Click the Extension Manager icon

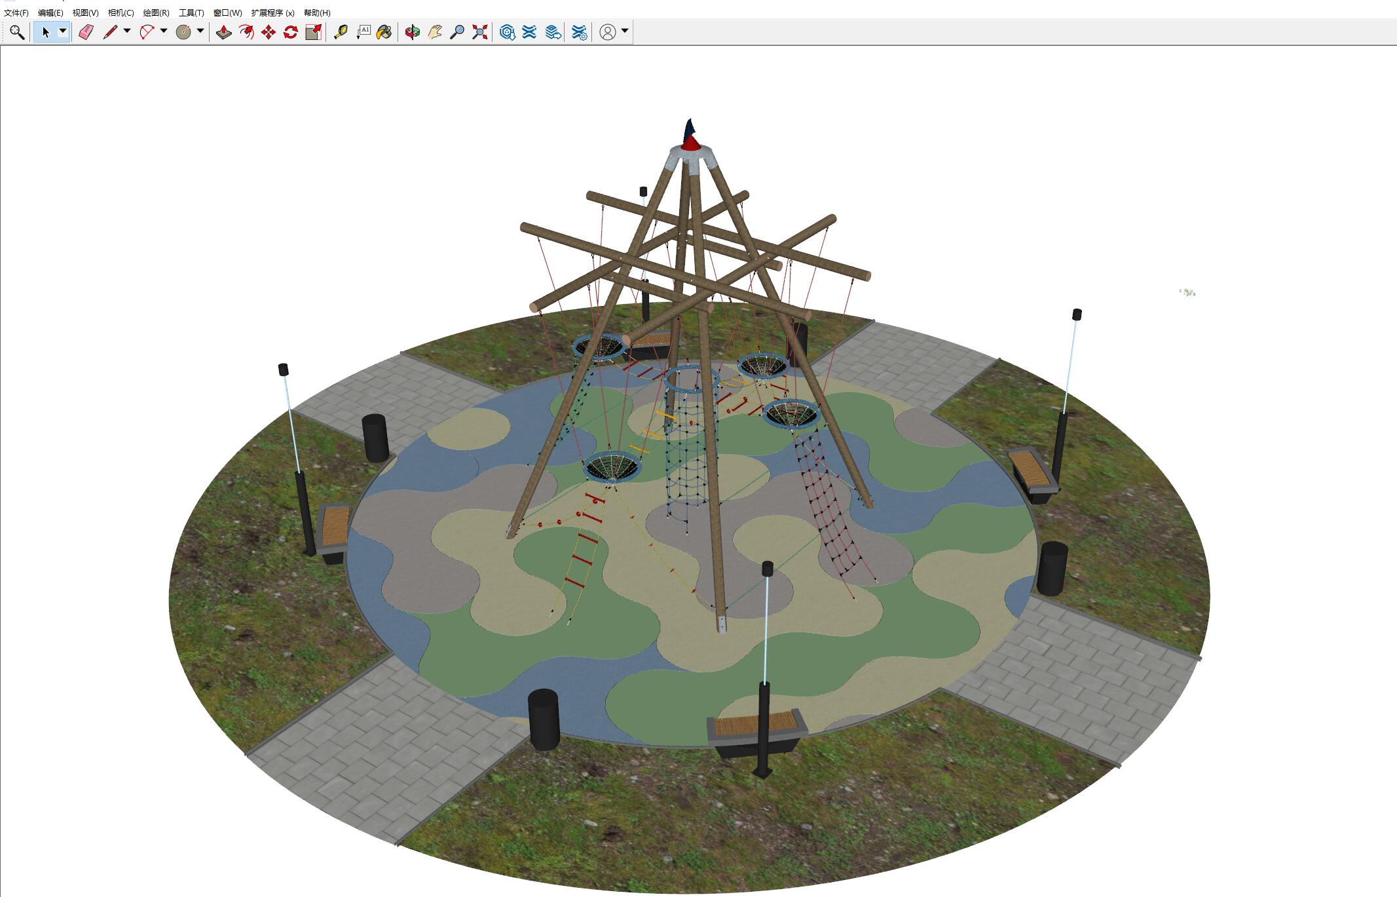(580, 32)
